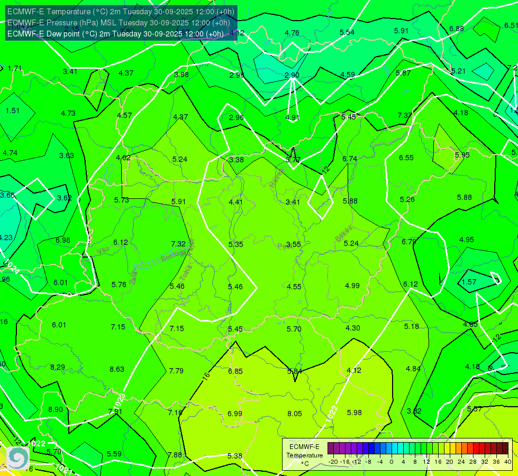Click the dew point value 7.91

115,411
